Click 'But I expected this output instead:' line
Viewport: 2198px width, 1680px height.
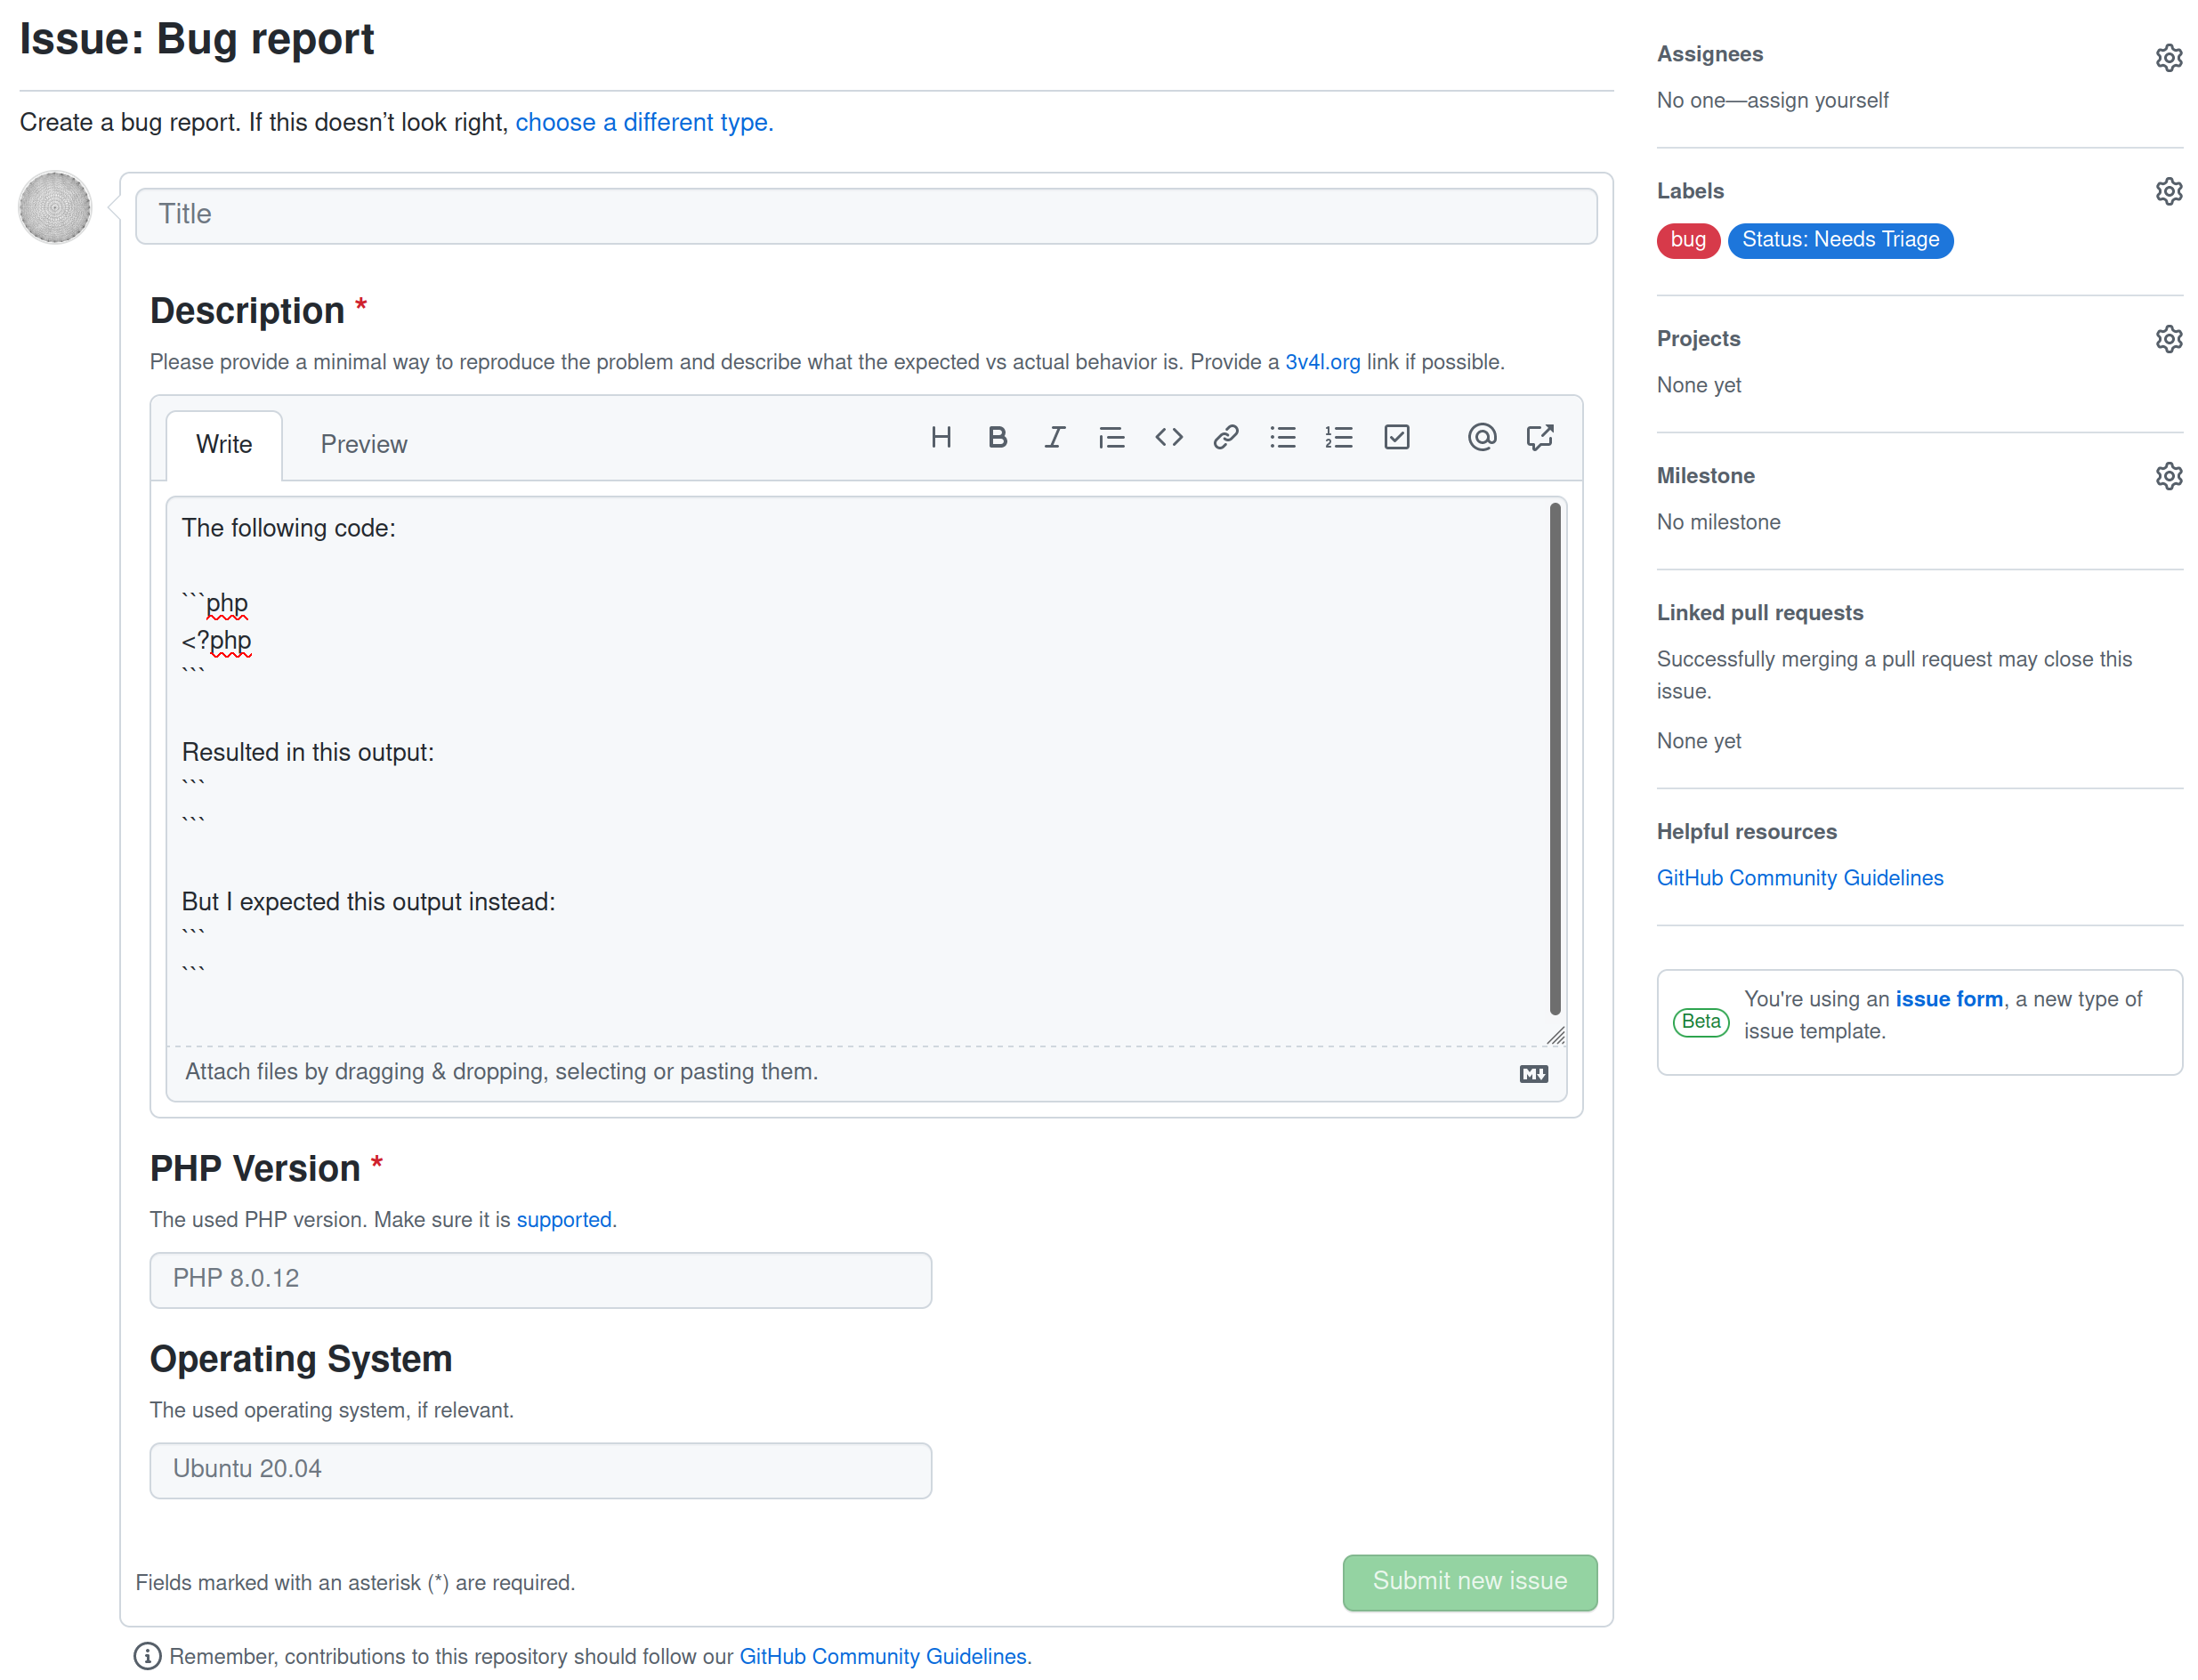click(x=368, y=902)
